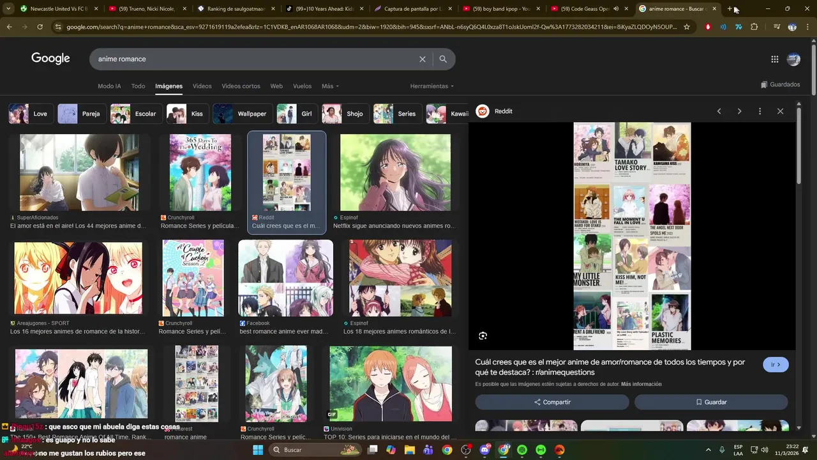Select the Girl filter chip
Image resolution: width=817 pixels, height=460 pixels.
point(297,114)
